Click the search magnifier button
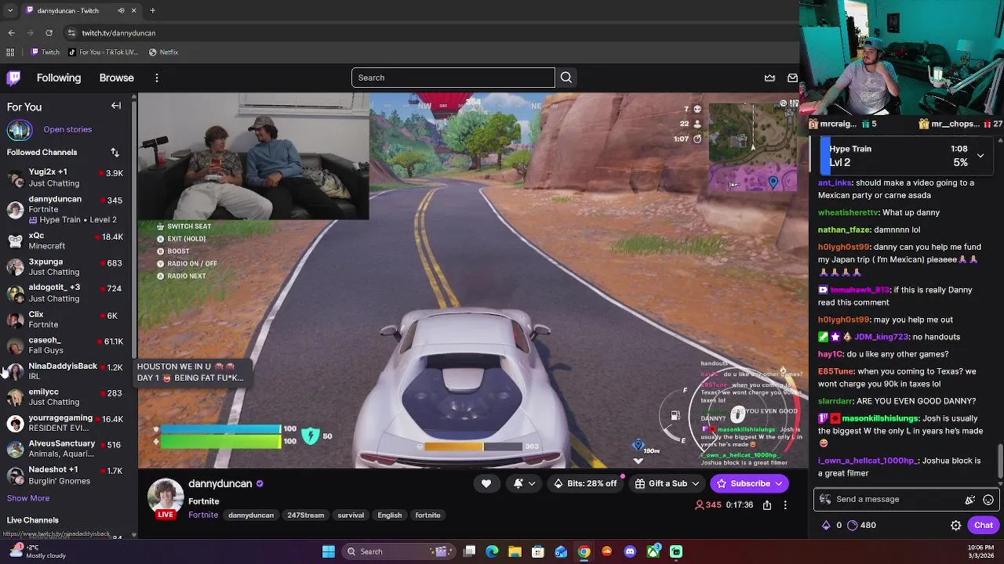This screenshot has width=1004, height=564. (566, 78)
